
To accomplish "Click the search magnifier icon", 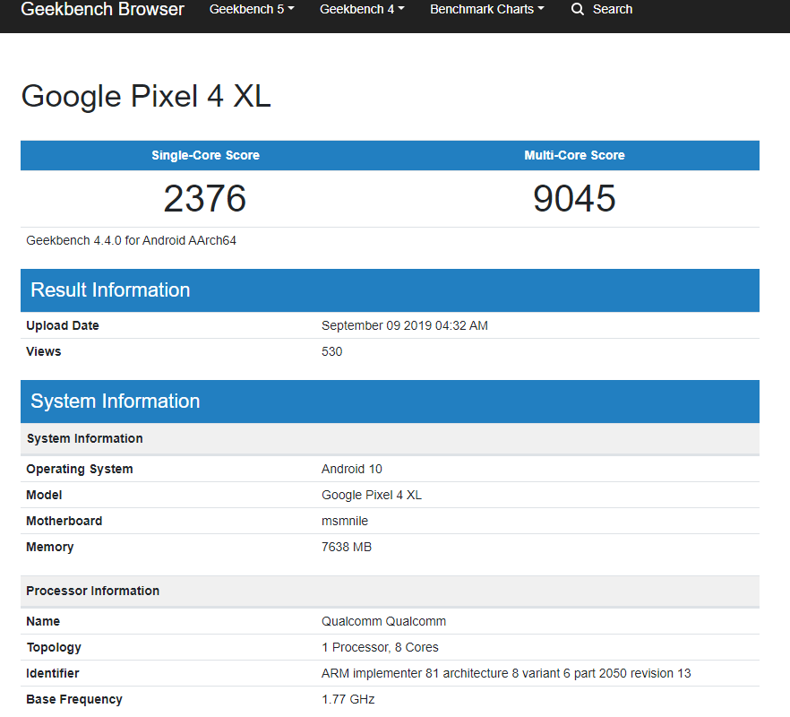I will (578, 10).
